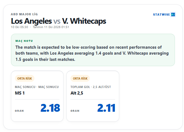This screenshot has width=184, height=132.
Task: Click the Tahmin 11 Eki 2026 timestamp
Action: coord(51,27)
